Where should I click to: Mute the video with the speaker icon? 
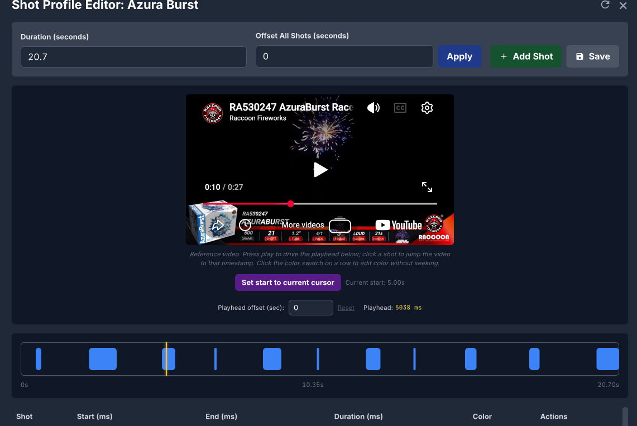(373, 108)
